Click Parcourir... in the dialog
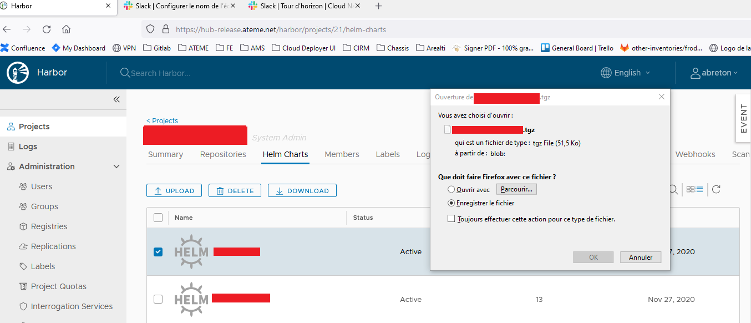Image resolution: width=751 pixels, height=323 pixels. click(x=516, y=189)
